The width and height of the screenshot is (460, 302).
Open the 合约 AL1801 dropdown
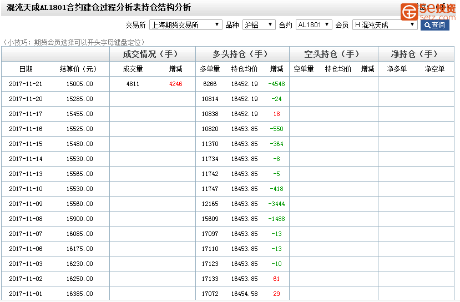click(314, 25)
